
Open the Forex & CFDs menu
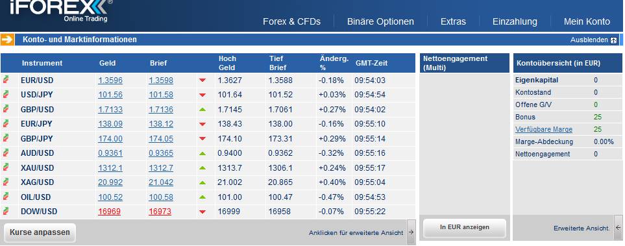tap(292, 21)
